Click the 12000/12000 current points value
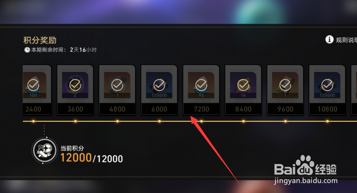 click(x=92, y=158)
